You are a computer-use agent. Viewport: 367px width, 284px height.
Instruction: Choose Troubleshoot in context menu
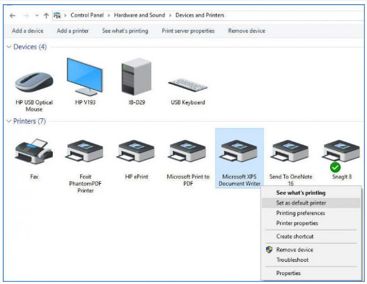[x=311, y=260]
